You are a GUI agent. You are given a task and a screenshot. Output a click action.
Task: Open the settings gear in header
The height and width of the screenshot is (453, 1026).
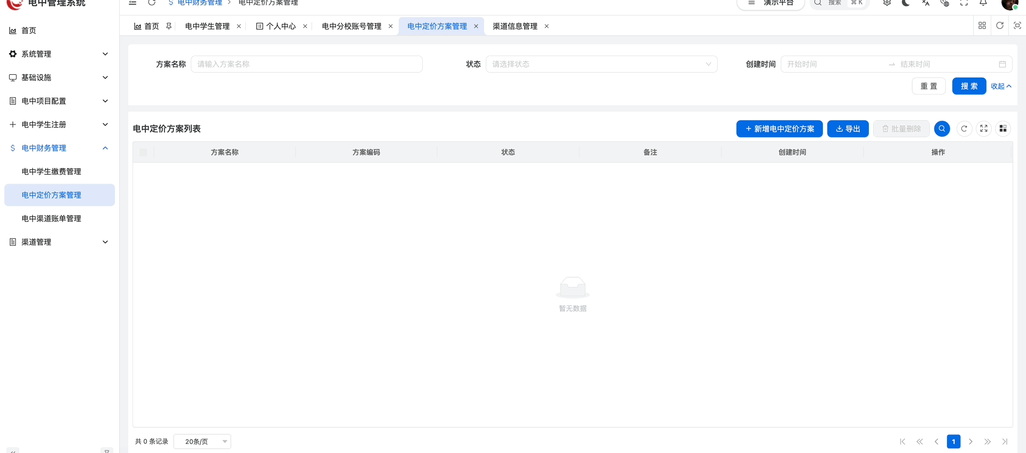[x=887, y=3]
